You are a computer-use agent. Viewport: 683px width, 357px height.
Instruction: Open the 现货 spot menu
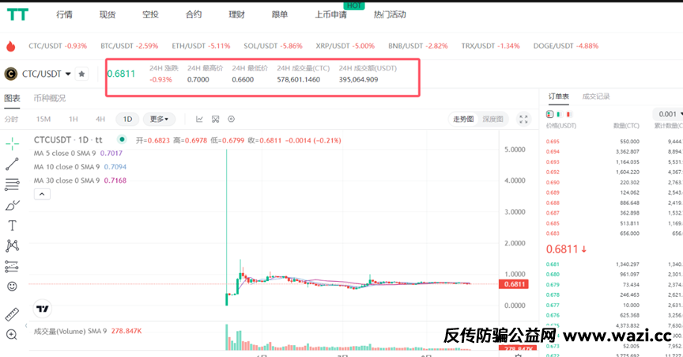coord(108,14)
